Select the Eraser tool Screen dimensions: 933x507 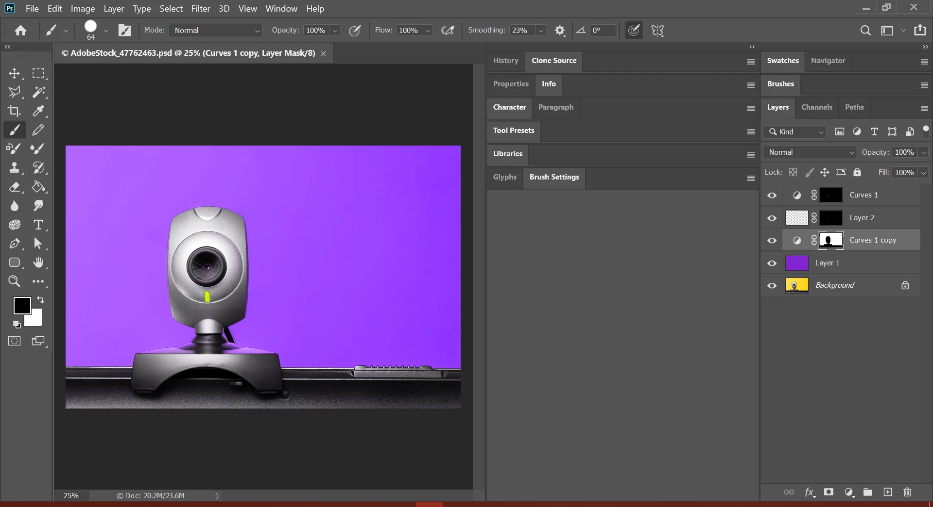pyautogui.click(x=14, y=187)
